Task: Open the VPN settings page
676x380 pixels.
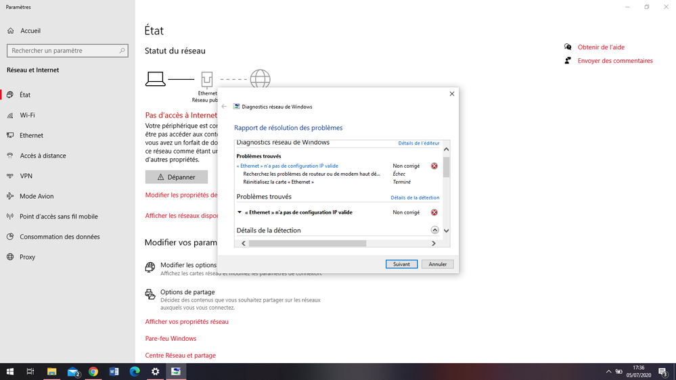Action: [26, 176]
